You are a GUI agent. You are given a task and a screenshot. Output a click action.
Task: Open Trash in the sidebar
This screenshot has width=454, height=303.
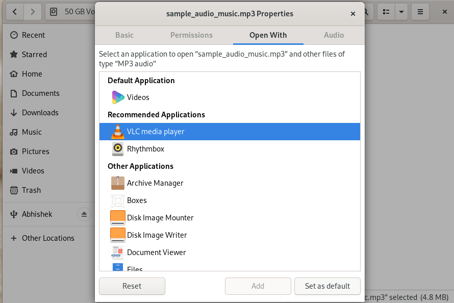click(x=48, y=190)
